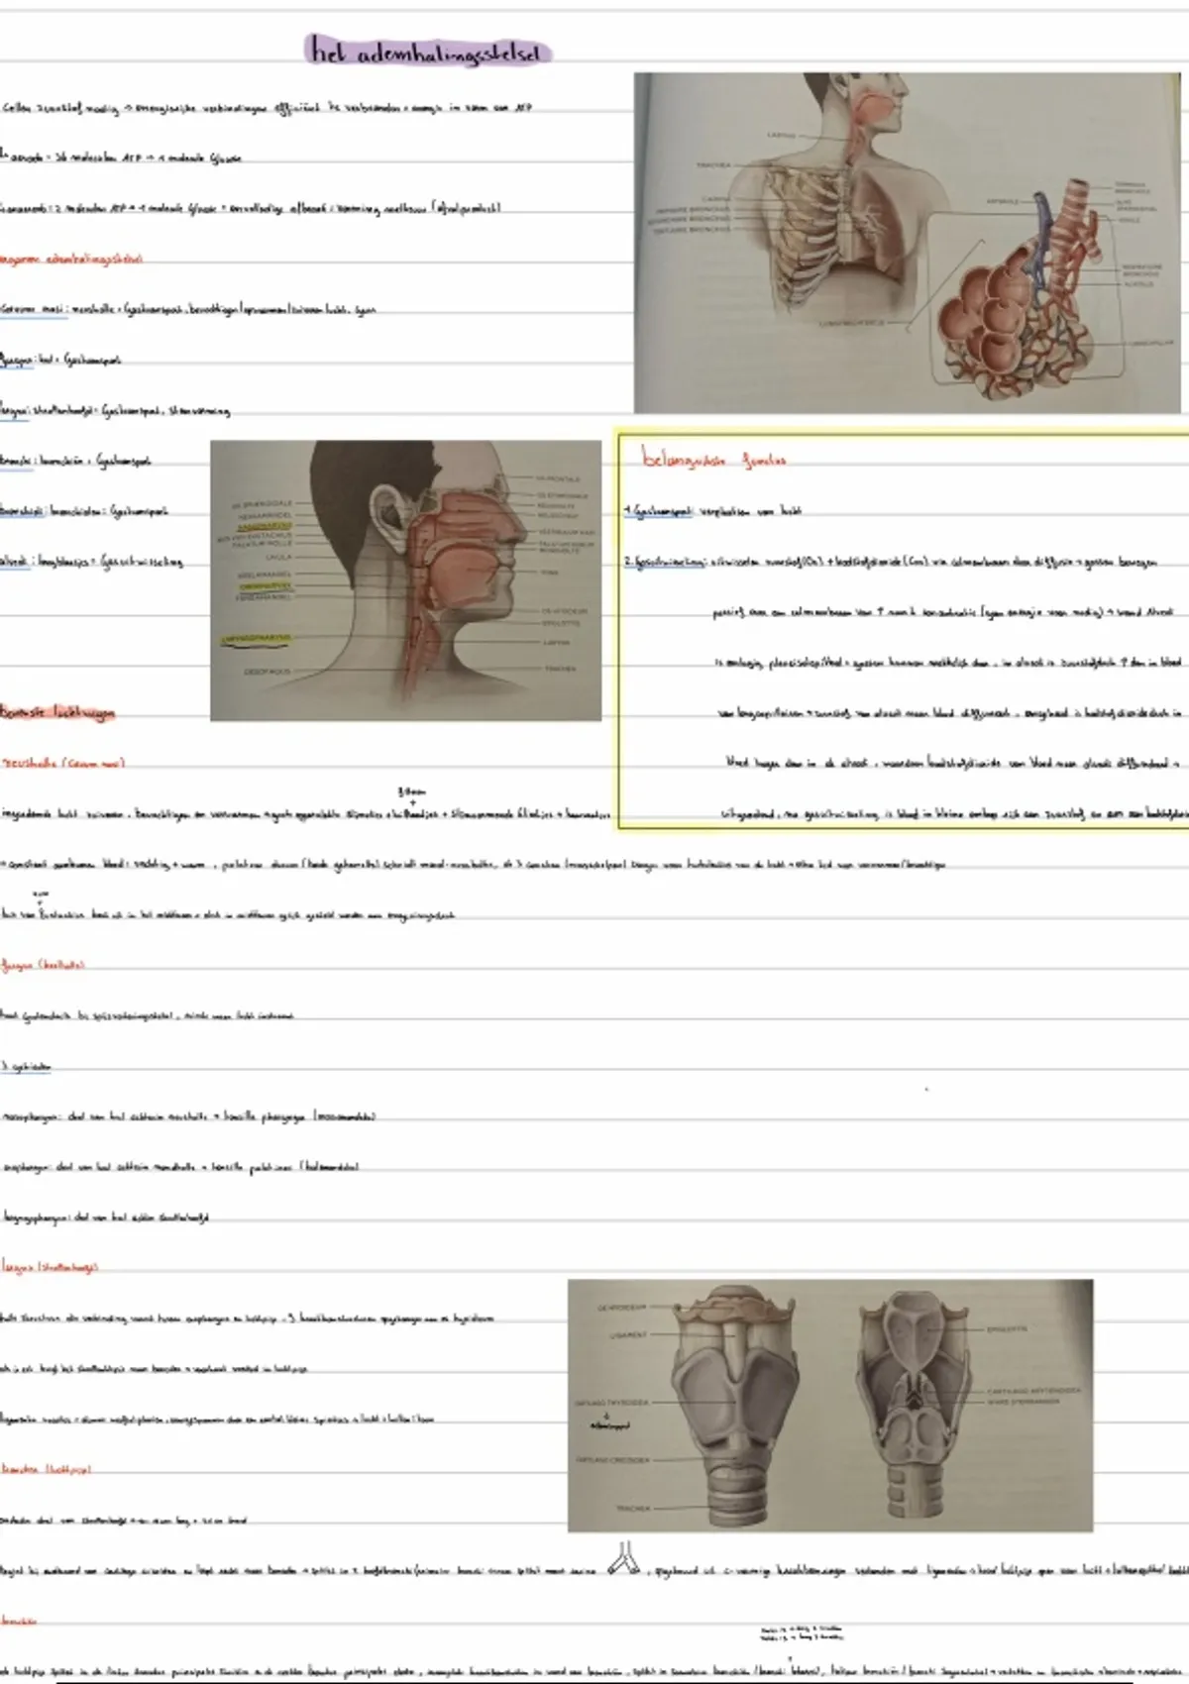Select the head cross-section anatomy picture
Image resolution: width=1189 pixels, height=1684 pixels.
[x=405, y=580]
